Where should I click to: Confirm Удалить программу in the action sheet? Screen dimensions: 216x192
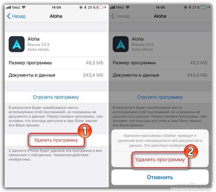(x=160, y=159)
